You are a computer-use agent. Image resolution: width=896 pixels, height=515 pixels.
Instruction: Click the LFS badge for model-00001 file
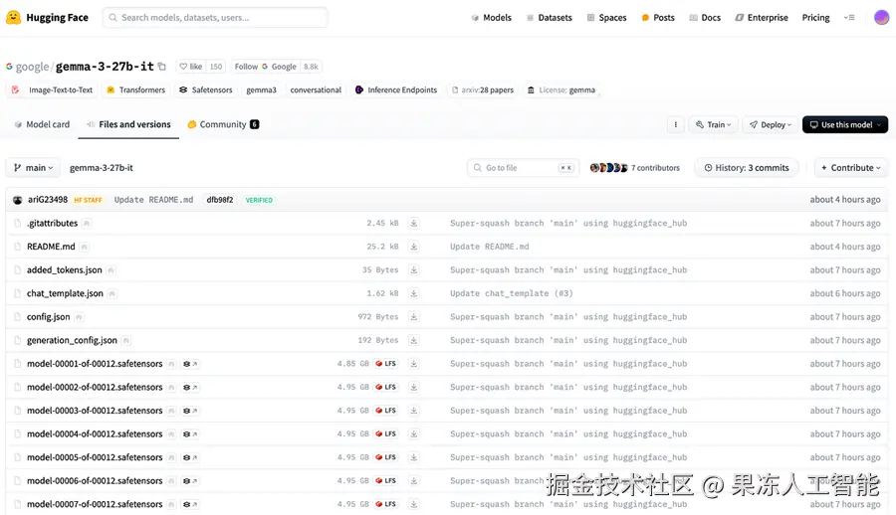point(385,364)
